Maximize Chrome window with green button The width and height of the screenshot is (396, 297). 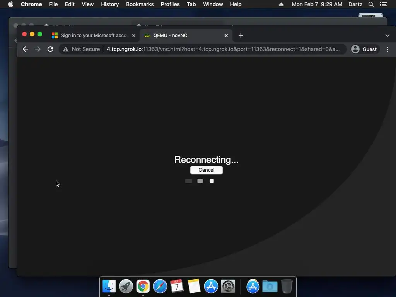coord(40,34)
